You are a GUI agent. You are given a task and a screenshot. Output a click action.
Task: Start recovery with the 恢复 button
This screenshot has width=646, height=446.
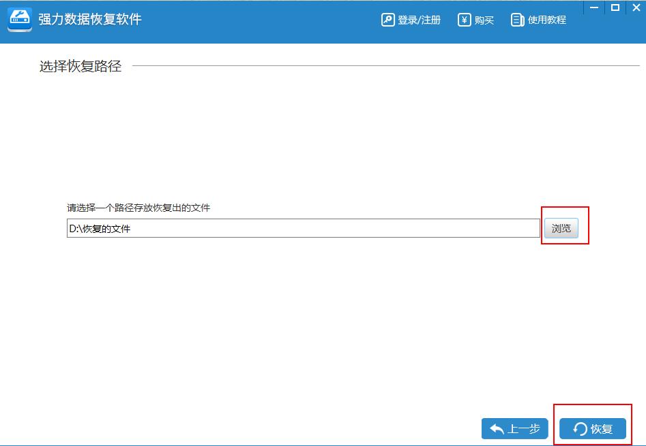592,429
